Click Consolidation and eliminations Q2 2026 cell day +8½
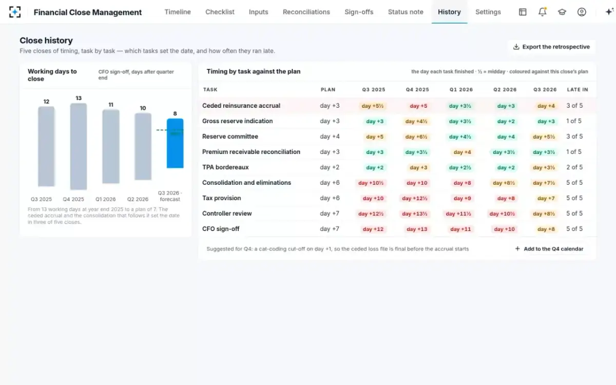Image resolution: width=616 pixels, height=385 pixels. tap(505, 183)
